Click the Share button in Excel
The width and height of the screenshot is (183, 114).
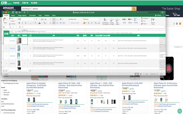click(x=158, y=15)
